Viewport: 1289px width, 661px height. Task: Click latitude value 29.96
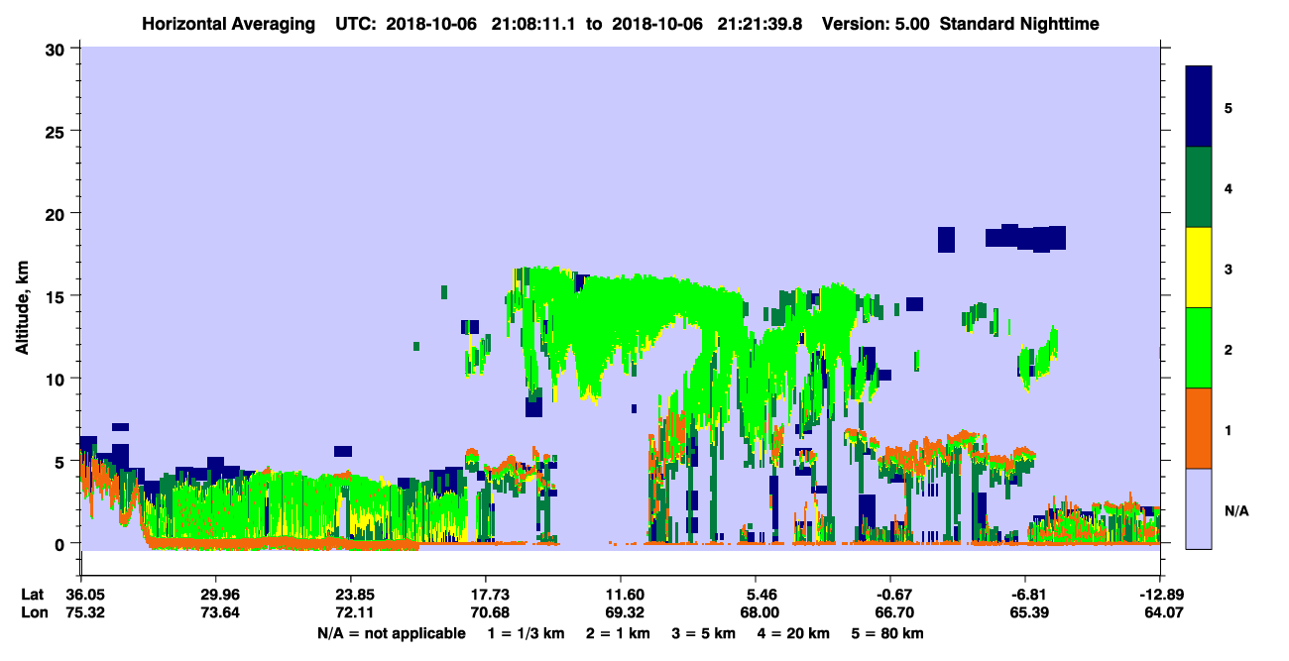pos(215,595)
